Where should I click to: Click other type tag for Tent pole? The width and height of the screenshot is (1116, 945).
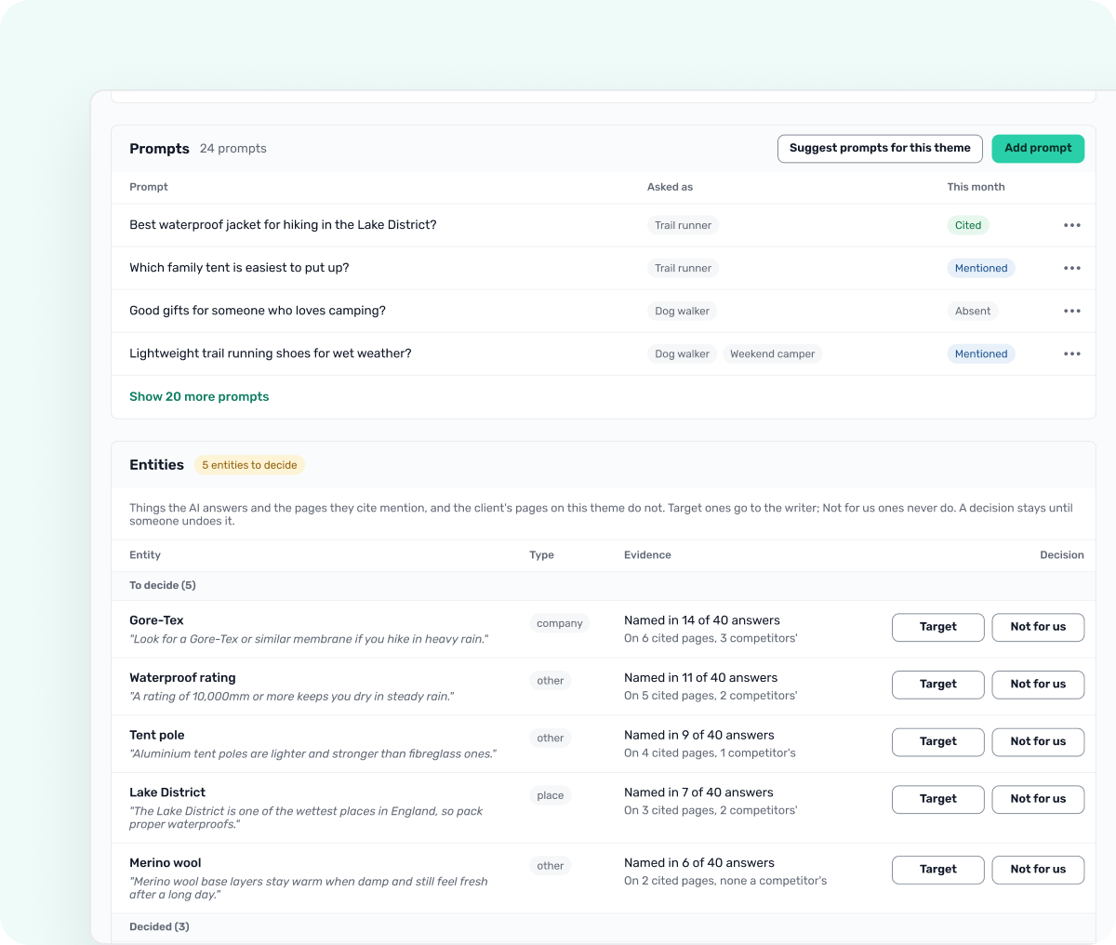click(550, 739)
